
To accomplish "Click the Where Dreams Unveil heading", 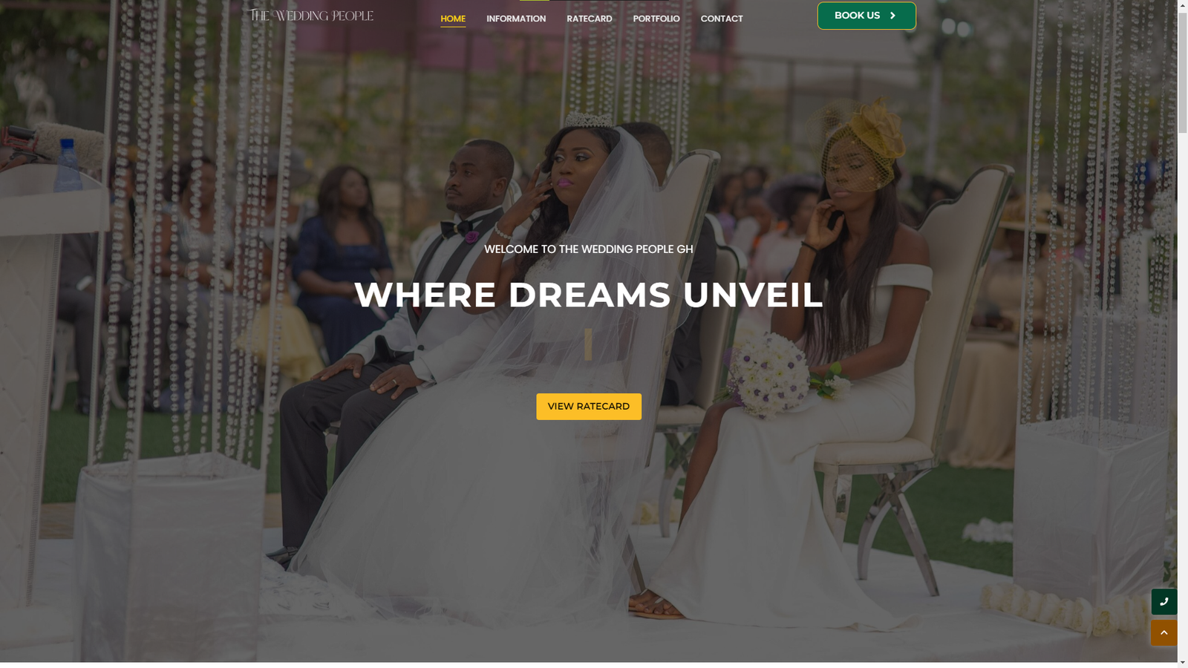I will [589, 295].
